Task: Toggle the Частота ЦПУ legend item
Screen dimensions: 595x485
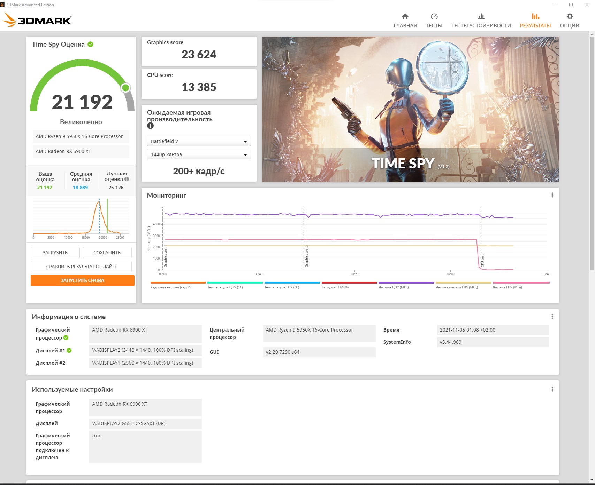Action: point(406,285)
